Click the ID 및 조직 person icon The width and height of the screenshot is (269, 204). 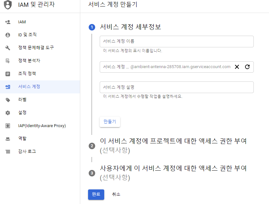[8, 35]
